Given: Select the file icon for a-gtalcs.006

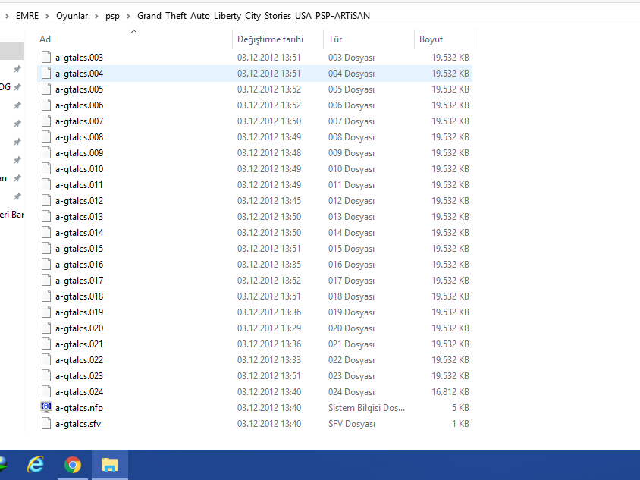Looking at the screenshot, I should pyautogui.click(x=46, y=105).
